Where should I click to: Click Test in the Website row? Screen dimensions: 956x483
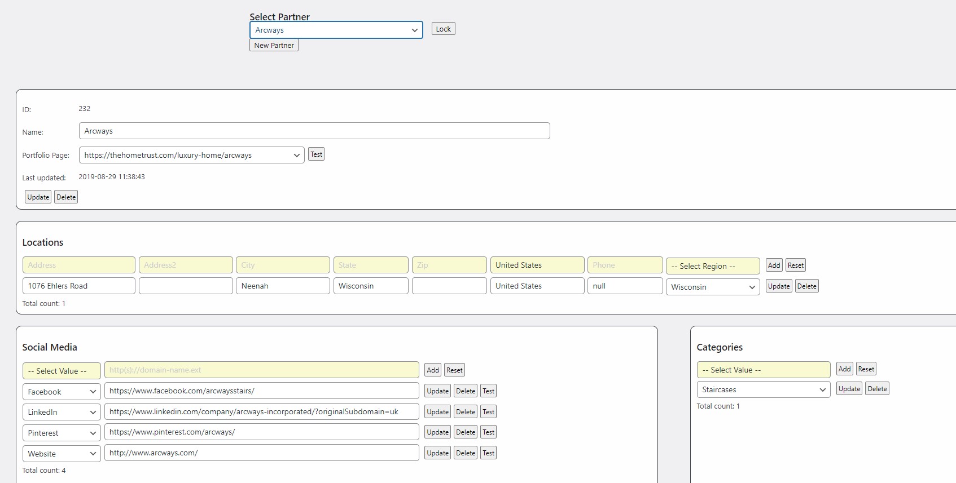(488, 453)
